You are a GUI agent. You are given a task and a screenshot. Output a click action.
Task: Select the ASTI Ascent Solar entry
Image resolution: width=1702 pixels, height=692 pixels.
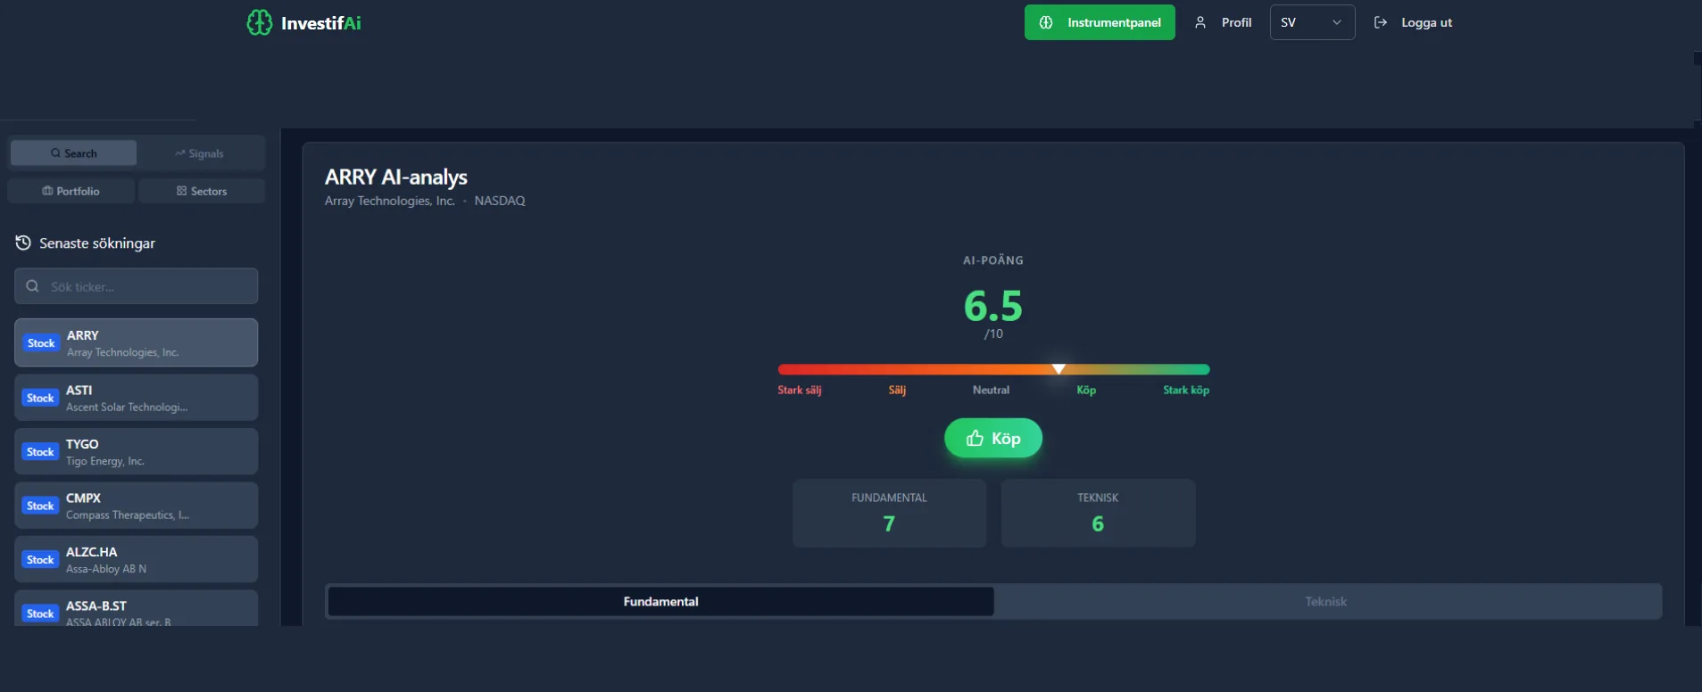(137, 397)
